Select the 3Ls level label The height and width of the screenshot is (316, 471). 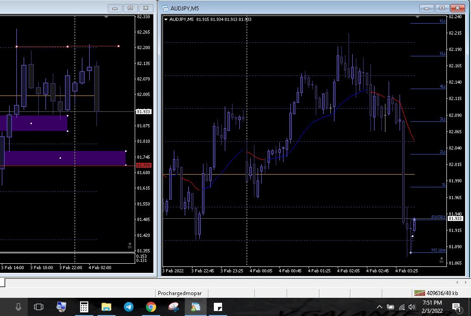pyautogui.click(x=442, y=119)
